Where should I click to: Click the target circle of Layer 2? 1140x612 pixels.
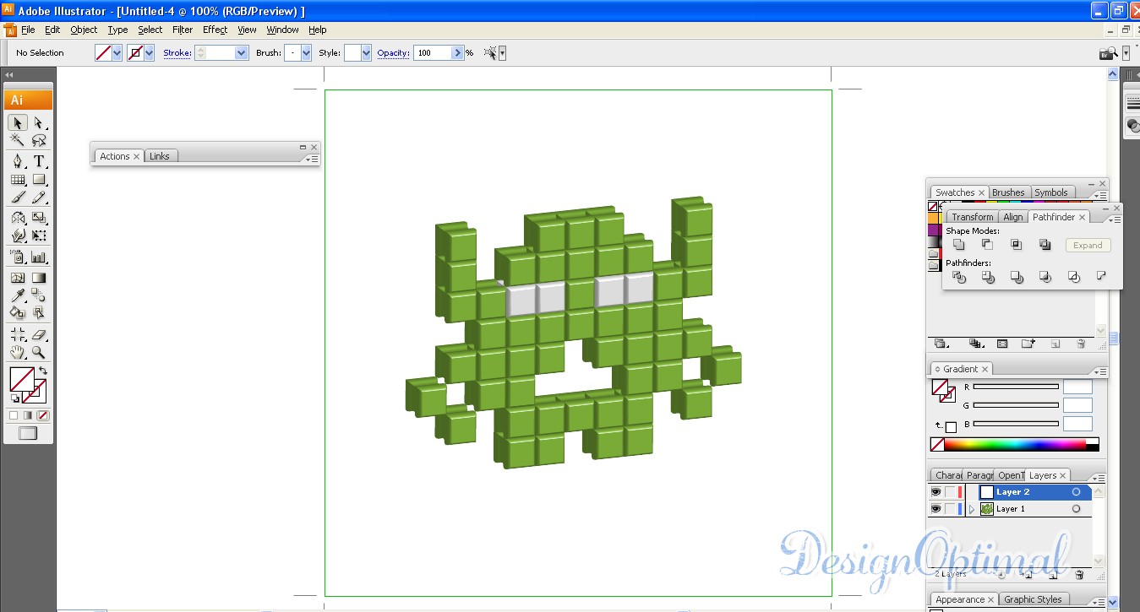1076,492
